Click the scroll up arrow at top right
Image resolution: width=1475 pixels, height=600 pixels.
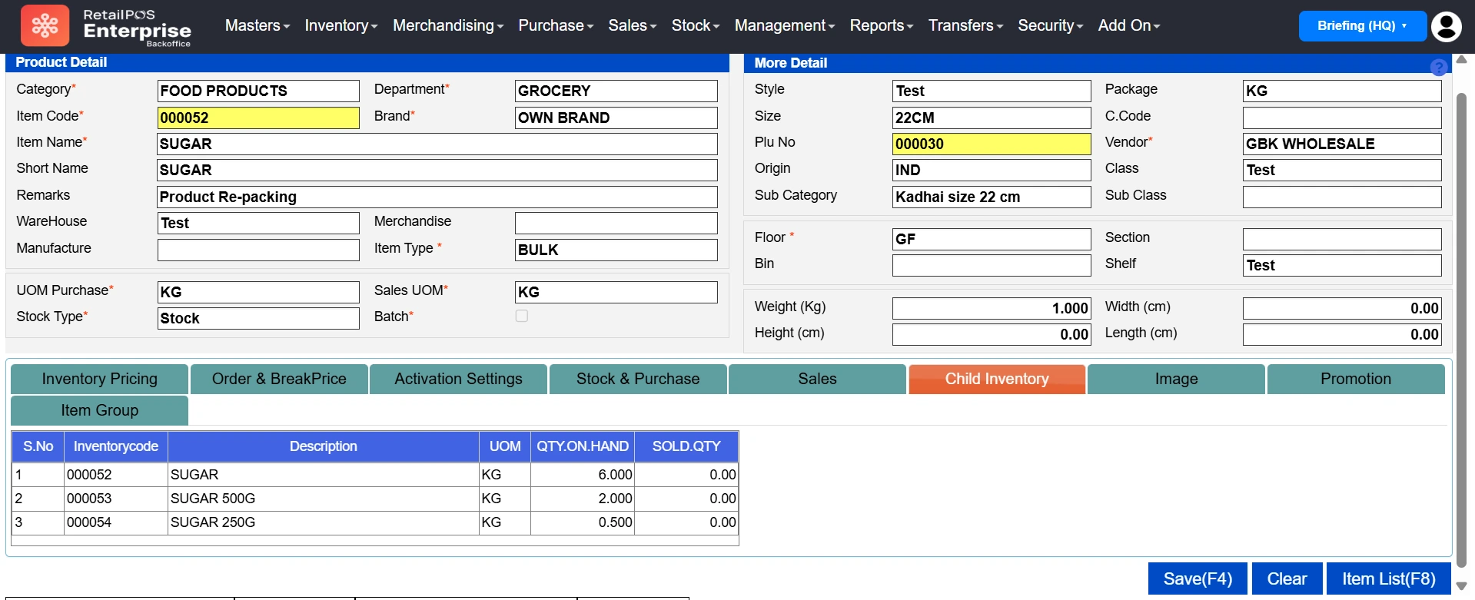coord(1461,60)
